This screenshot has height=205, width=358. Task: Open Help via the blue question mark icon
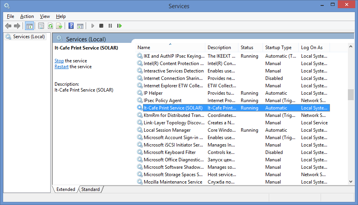coord(71,26)
